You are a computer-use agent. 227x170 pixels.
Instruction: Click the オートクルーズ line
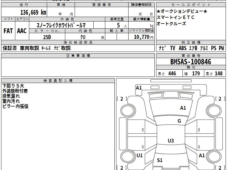(x=171, y=24)
